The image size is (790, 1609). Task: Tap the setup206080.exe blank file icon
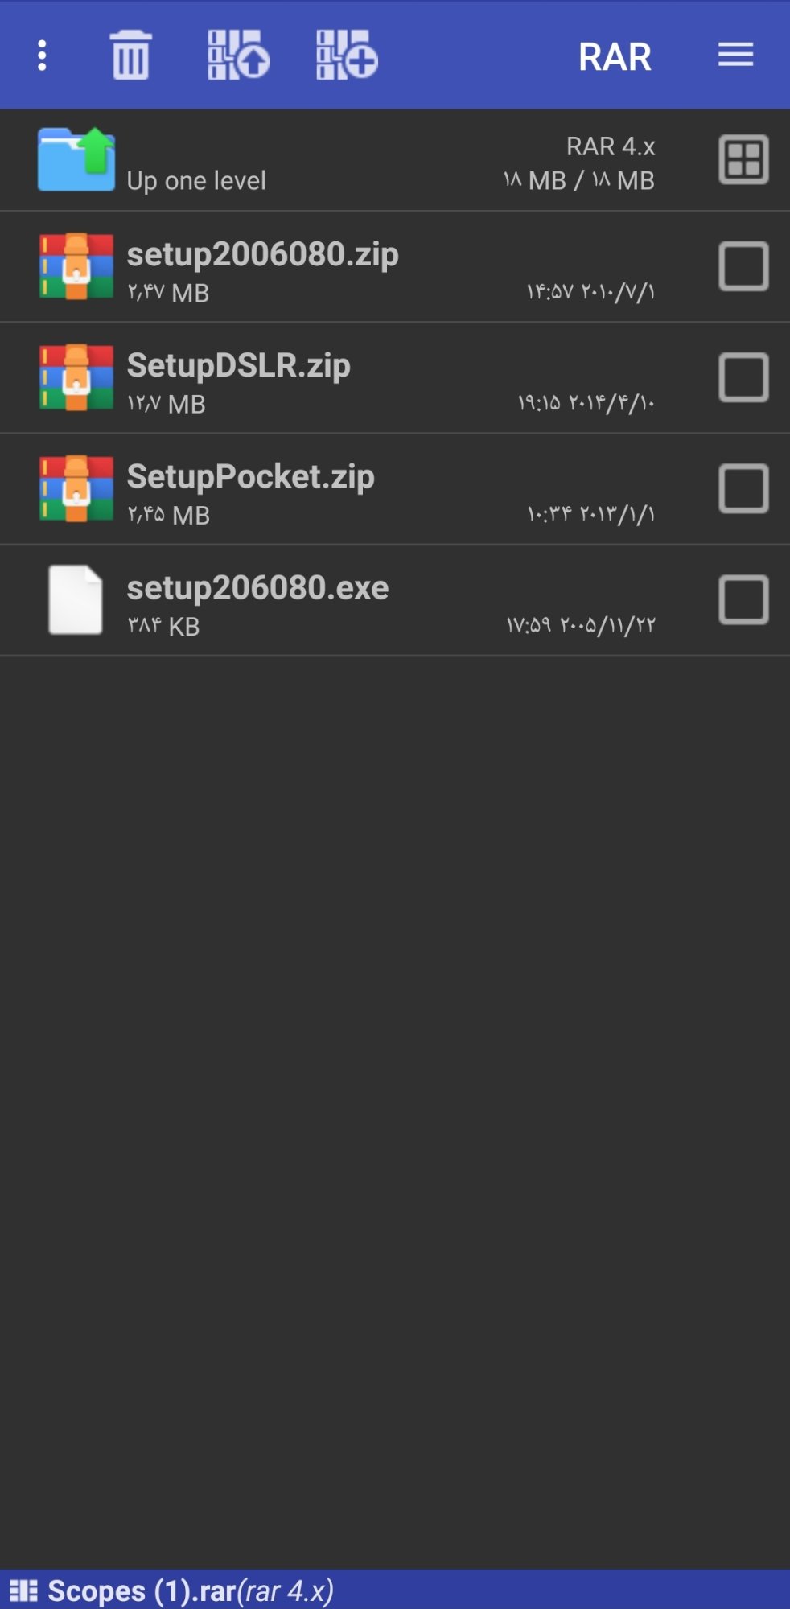[76, 599]
